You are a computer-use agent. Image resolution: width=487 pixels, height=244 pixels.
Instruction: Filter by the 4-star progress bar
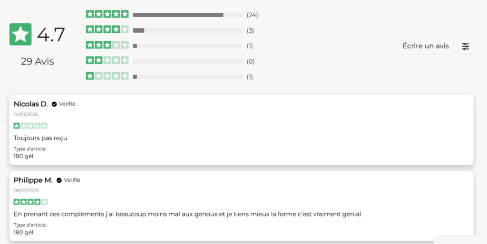[187, 30]
